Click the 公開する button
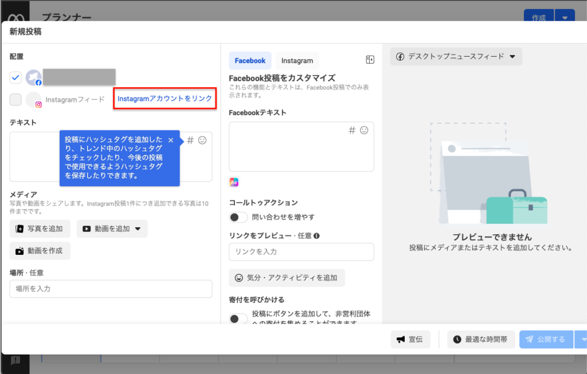This screenshot has width=587, height=374. tap(546, 339)
